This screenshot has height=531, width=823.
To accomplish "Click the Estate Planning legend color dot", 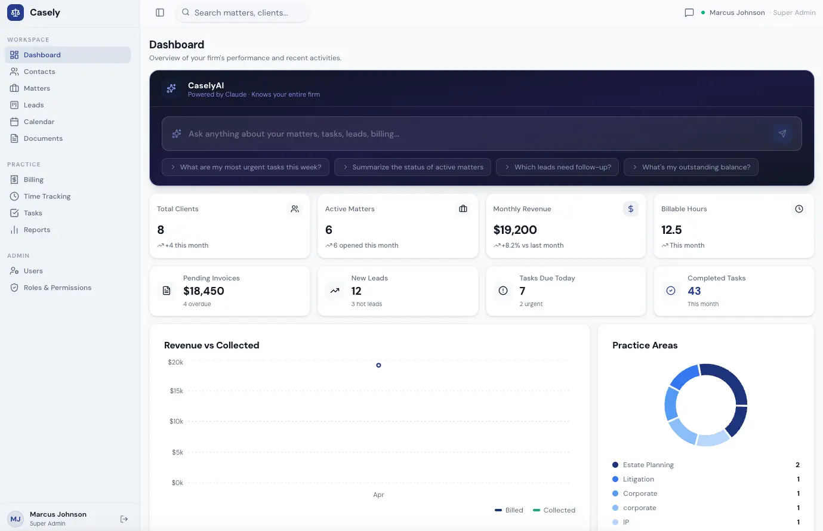I will 615,465.
